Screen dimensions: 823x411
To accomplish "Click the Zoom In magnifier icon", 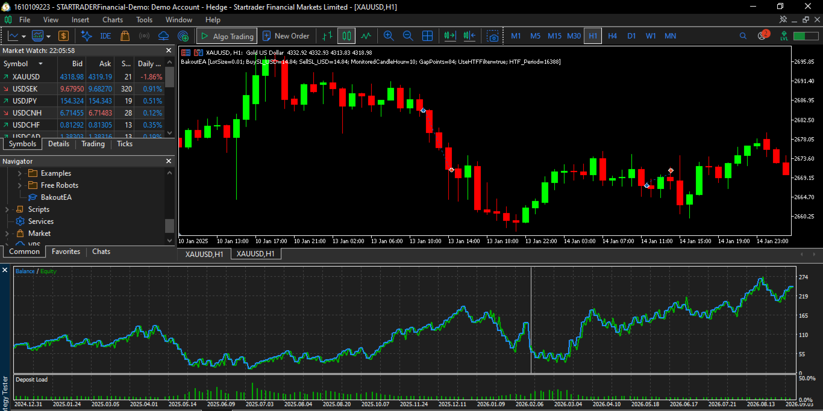I will (x=389, y=36).
